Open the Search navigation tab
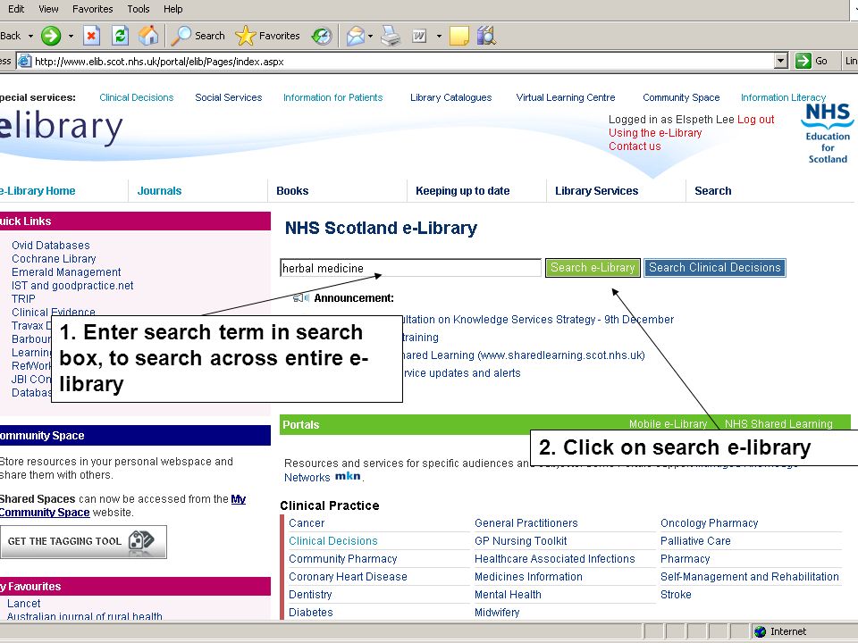 [x=712, y=191]
